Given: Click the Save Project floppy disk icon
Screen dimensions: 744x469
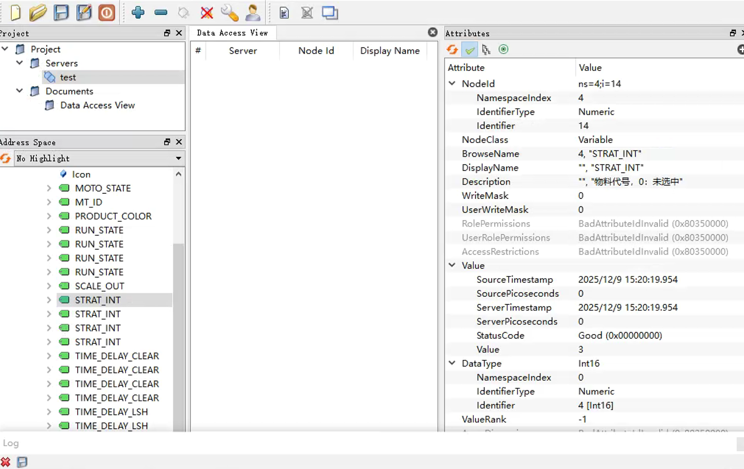Looking at the screenshot, I should tap(61, 13).
